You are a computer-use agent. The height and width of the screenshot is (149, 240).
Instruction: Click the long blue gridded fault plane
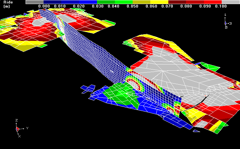tap(95, 56)
